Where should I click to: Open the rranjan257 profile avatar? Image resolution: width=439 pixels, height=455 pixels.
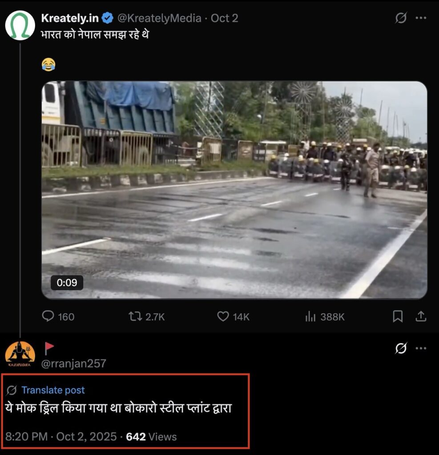tap(20, 354)
